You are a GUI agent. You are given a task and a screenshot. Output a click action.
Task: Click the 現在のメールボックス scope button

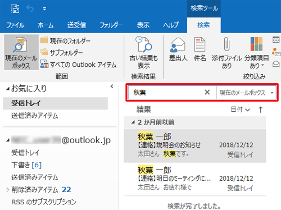coord(21,52)
